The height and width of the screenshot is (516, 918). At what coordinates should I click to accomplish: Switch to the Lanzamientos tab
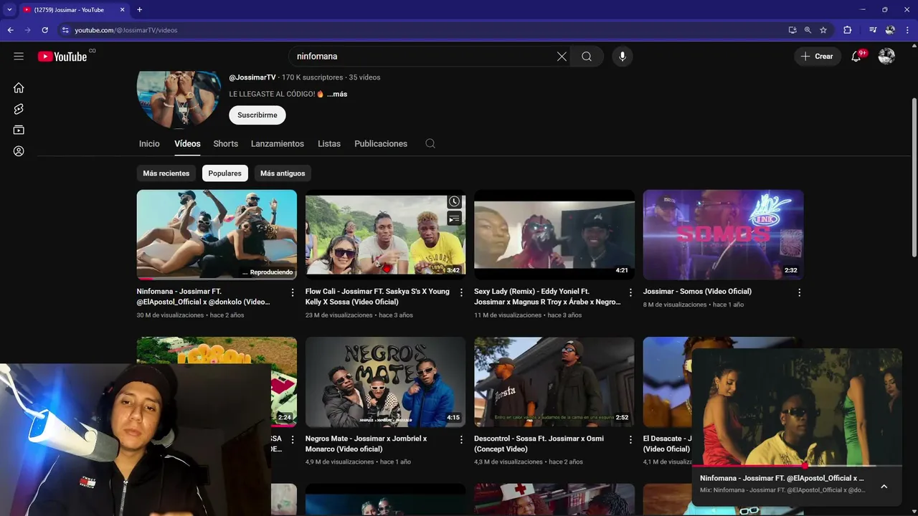pos(278,143)
